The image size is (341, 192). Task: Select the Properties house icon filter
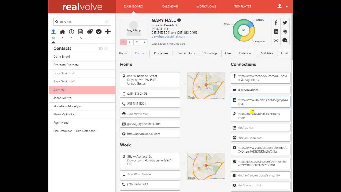point(63,32)
